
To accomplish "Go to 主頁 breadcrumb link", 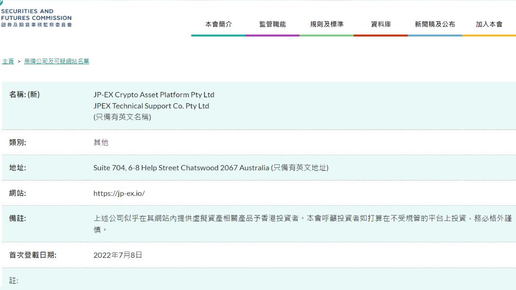I will pos(8,61).
